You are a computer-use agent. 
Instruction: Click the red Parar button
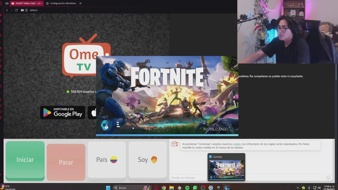tap(66, 162)
